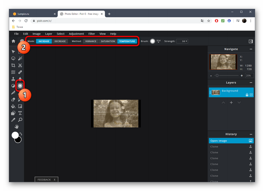Viewport: 264px width, 191px height.
Task: Toggle the Background layer lock
Action: [x=247, y=95]
